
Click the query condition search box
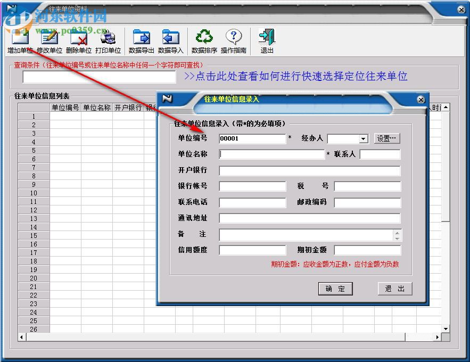pyautogui.click(x=99, y=77)
